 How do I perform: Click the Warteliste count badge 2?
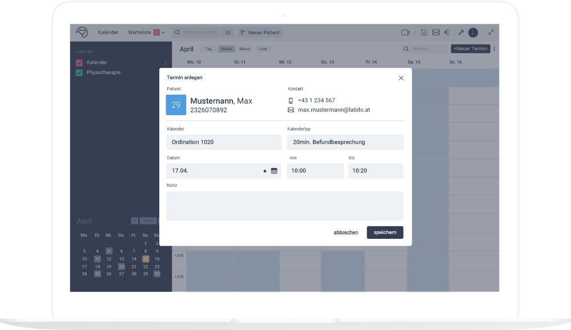(156, 32)
